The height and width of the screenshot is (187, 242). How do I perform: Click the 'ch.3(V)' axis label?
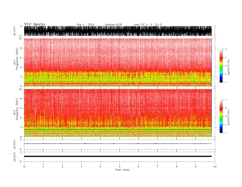point(15,145)
